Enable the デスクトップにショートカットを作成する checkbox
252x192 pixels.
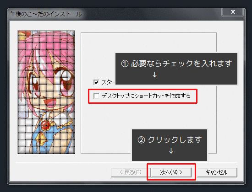pos(96,96)
